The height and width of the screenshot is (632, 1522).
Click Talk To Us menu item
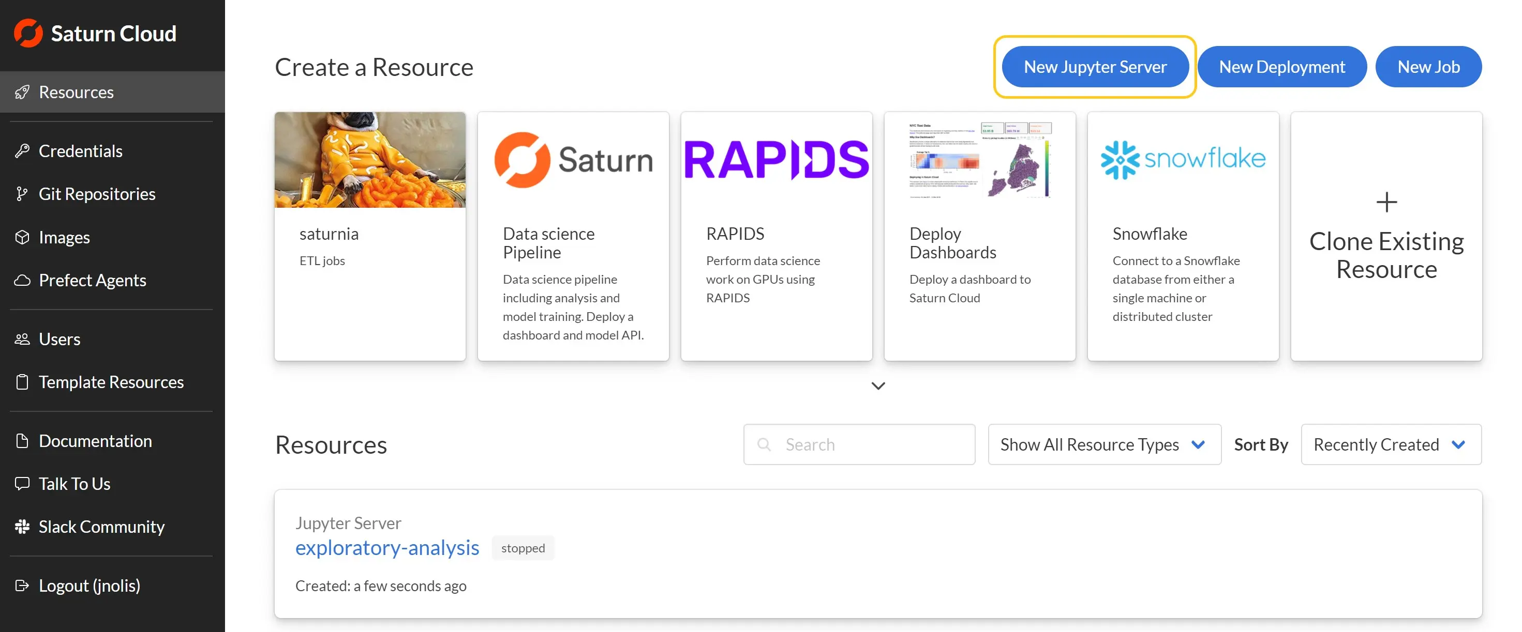(x=74, y=483)
